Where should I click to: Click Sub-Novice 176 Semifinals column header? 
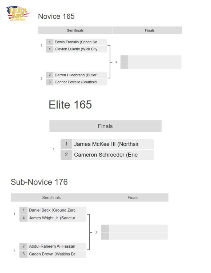(x=51, y=198)
